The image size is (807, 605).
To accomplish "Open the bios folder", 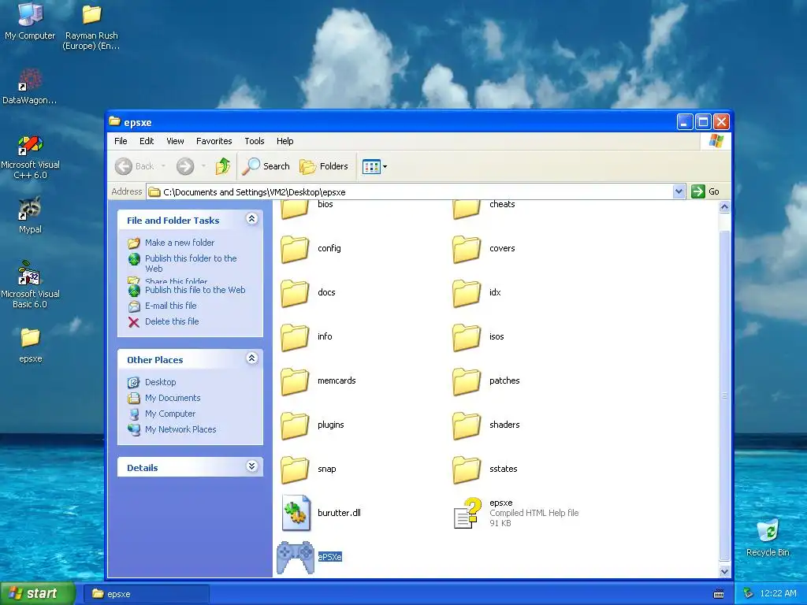I will (x=295, y=210).
